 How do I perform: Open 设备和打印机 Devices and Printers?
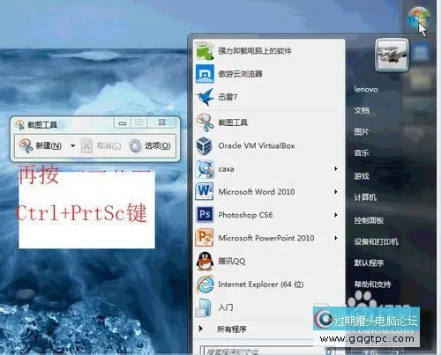(376, 241)
